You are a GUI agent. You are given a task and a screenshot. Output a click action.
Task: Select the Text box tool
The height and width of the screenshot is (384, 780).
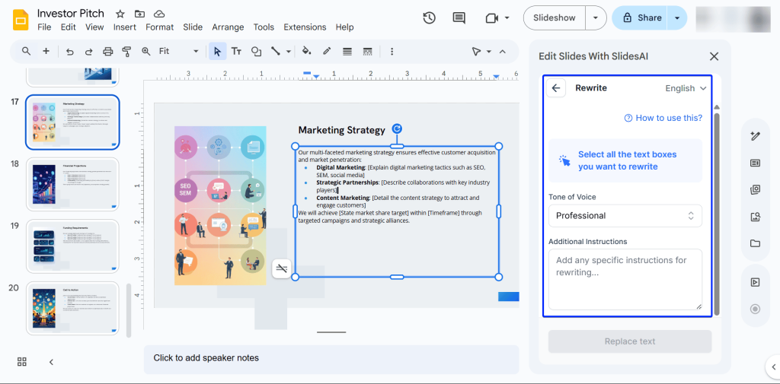[x=236, y=52]
